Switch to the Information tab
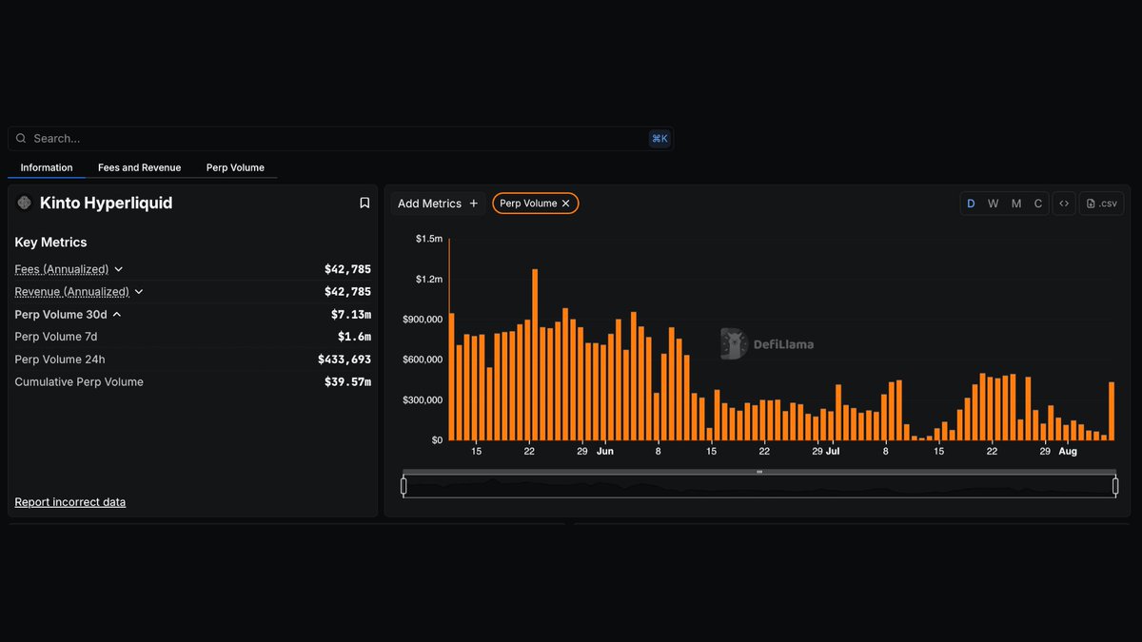 click(x=47, y=167)
